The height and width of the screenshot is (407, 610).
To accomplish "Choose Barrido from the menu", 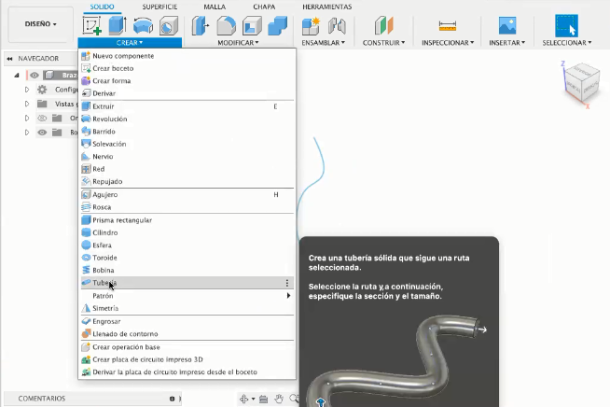I will (187, 132).
